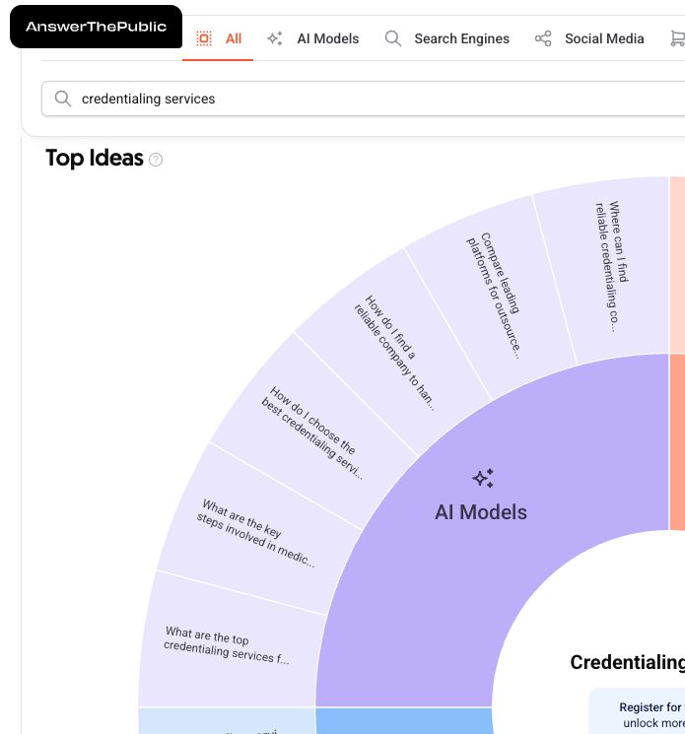Click the AnswerThePublic logo

96,27
